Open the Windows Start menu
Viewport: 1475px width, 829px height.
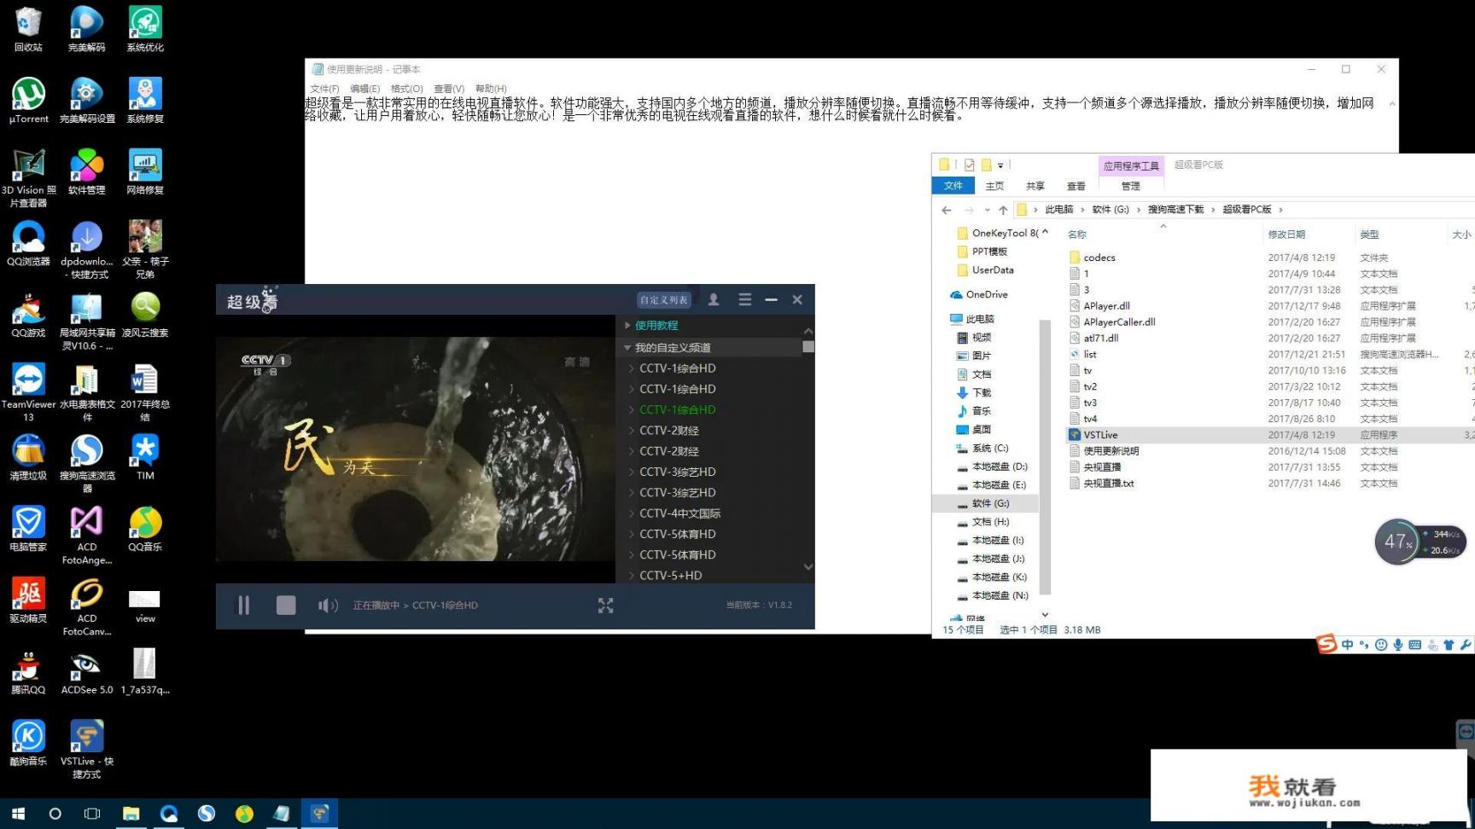(18, 814)
